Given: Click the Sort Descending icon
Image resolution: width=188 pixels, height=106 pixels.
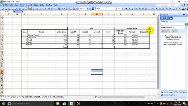Looking at the screenshot, I should pyautogui.click(x=70, y=9).
